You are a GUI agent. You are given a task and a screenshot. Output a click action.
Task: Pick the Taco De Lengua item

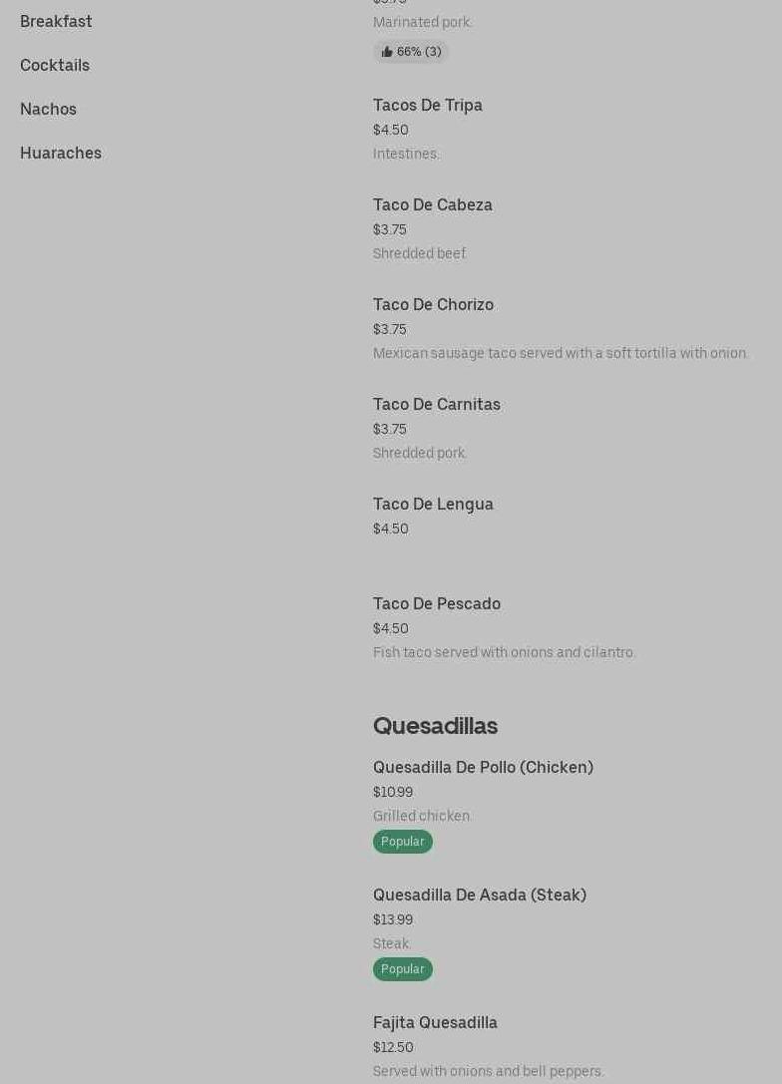click(x=433, y=504)
